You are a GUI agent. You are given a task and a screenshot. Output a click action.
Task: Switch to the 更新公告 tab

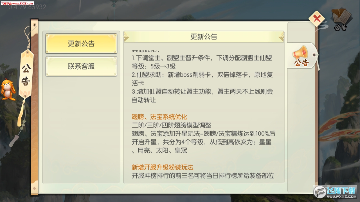coord(81,44)
